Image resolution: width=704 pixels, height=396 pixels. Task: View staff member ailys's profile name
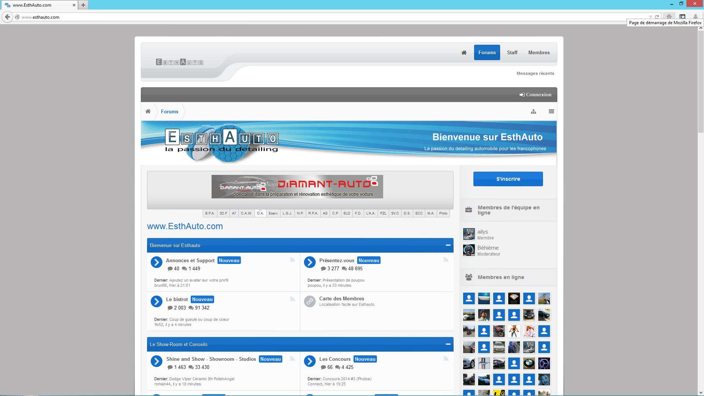coord(483,232)
